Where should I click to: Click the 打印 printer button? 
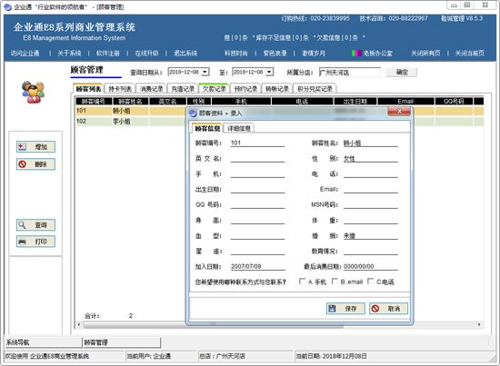point(35,242)
